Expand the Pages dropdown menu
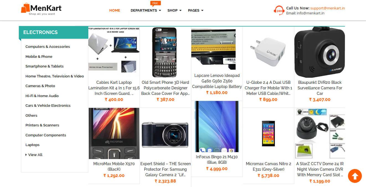The image size is (366, 187). (195, 11)
